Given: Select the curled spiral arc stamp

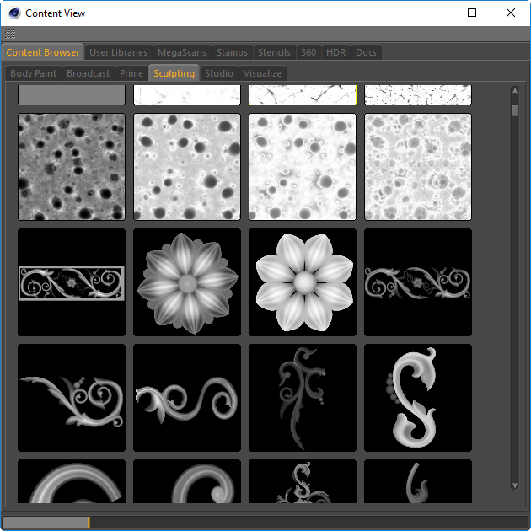Looking at the screenshot, I should (x=187, y=481).
